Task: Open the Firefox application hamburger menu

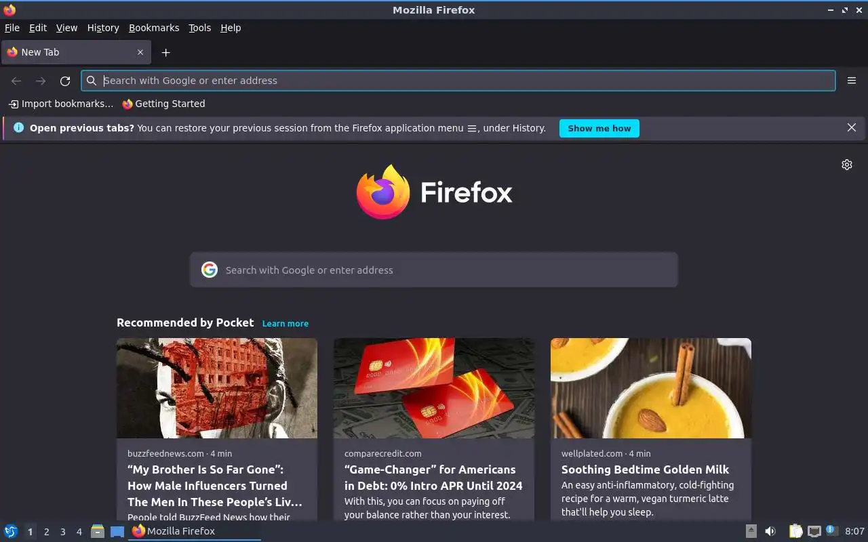Action: tap(852, 81)
